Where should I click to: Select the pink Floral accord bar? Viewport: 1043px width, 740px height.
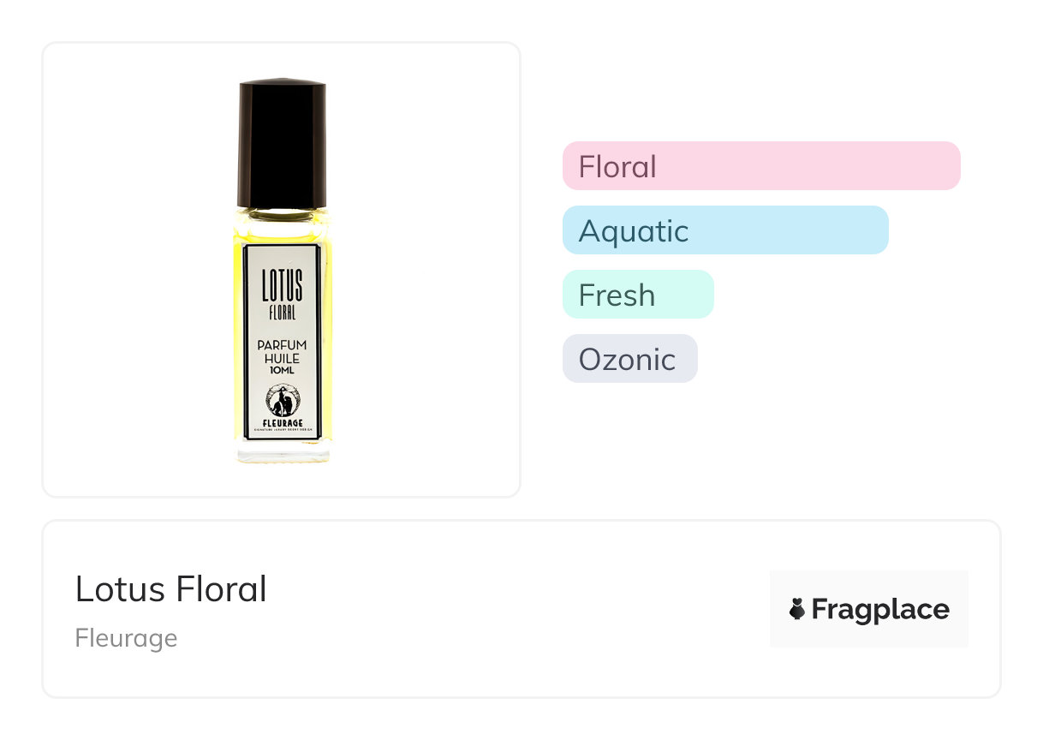[x=760, y=166]
